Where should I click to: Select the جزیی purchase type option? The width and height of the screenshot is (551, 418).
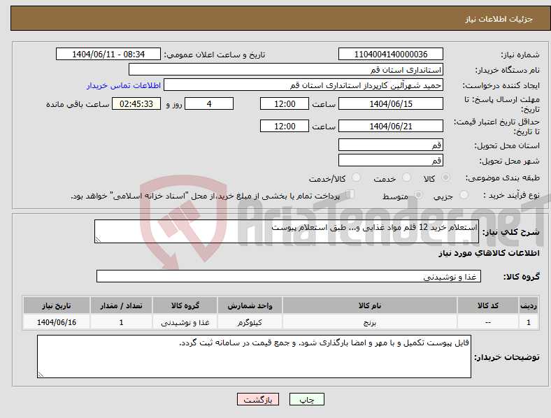pos(464,194)
